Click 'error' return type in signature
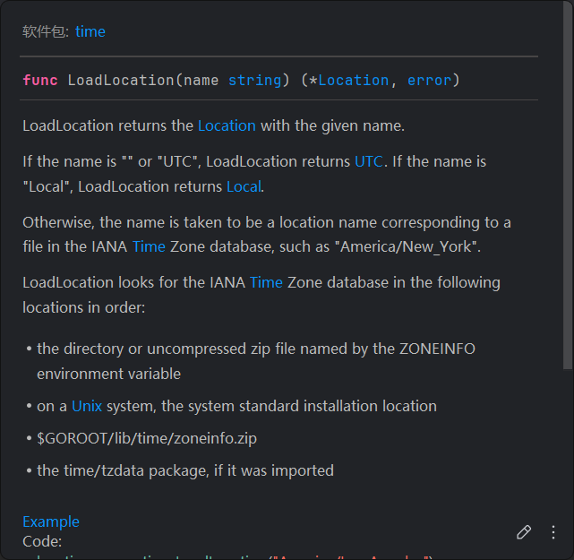Viewport: 574px width, 560px height. (x=429, y=80)
